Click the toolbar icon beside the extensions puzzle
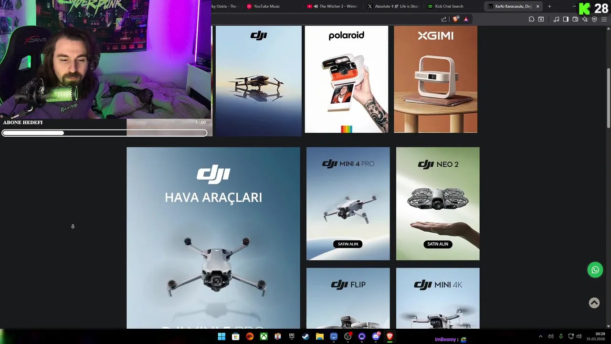611x344 pixels. [541, 19]
